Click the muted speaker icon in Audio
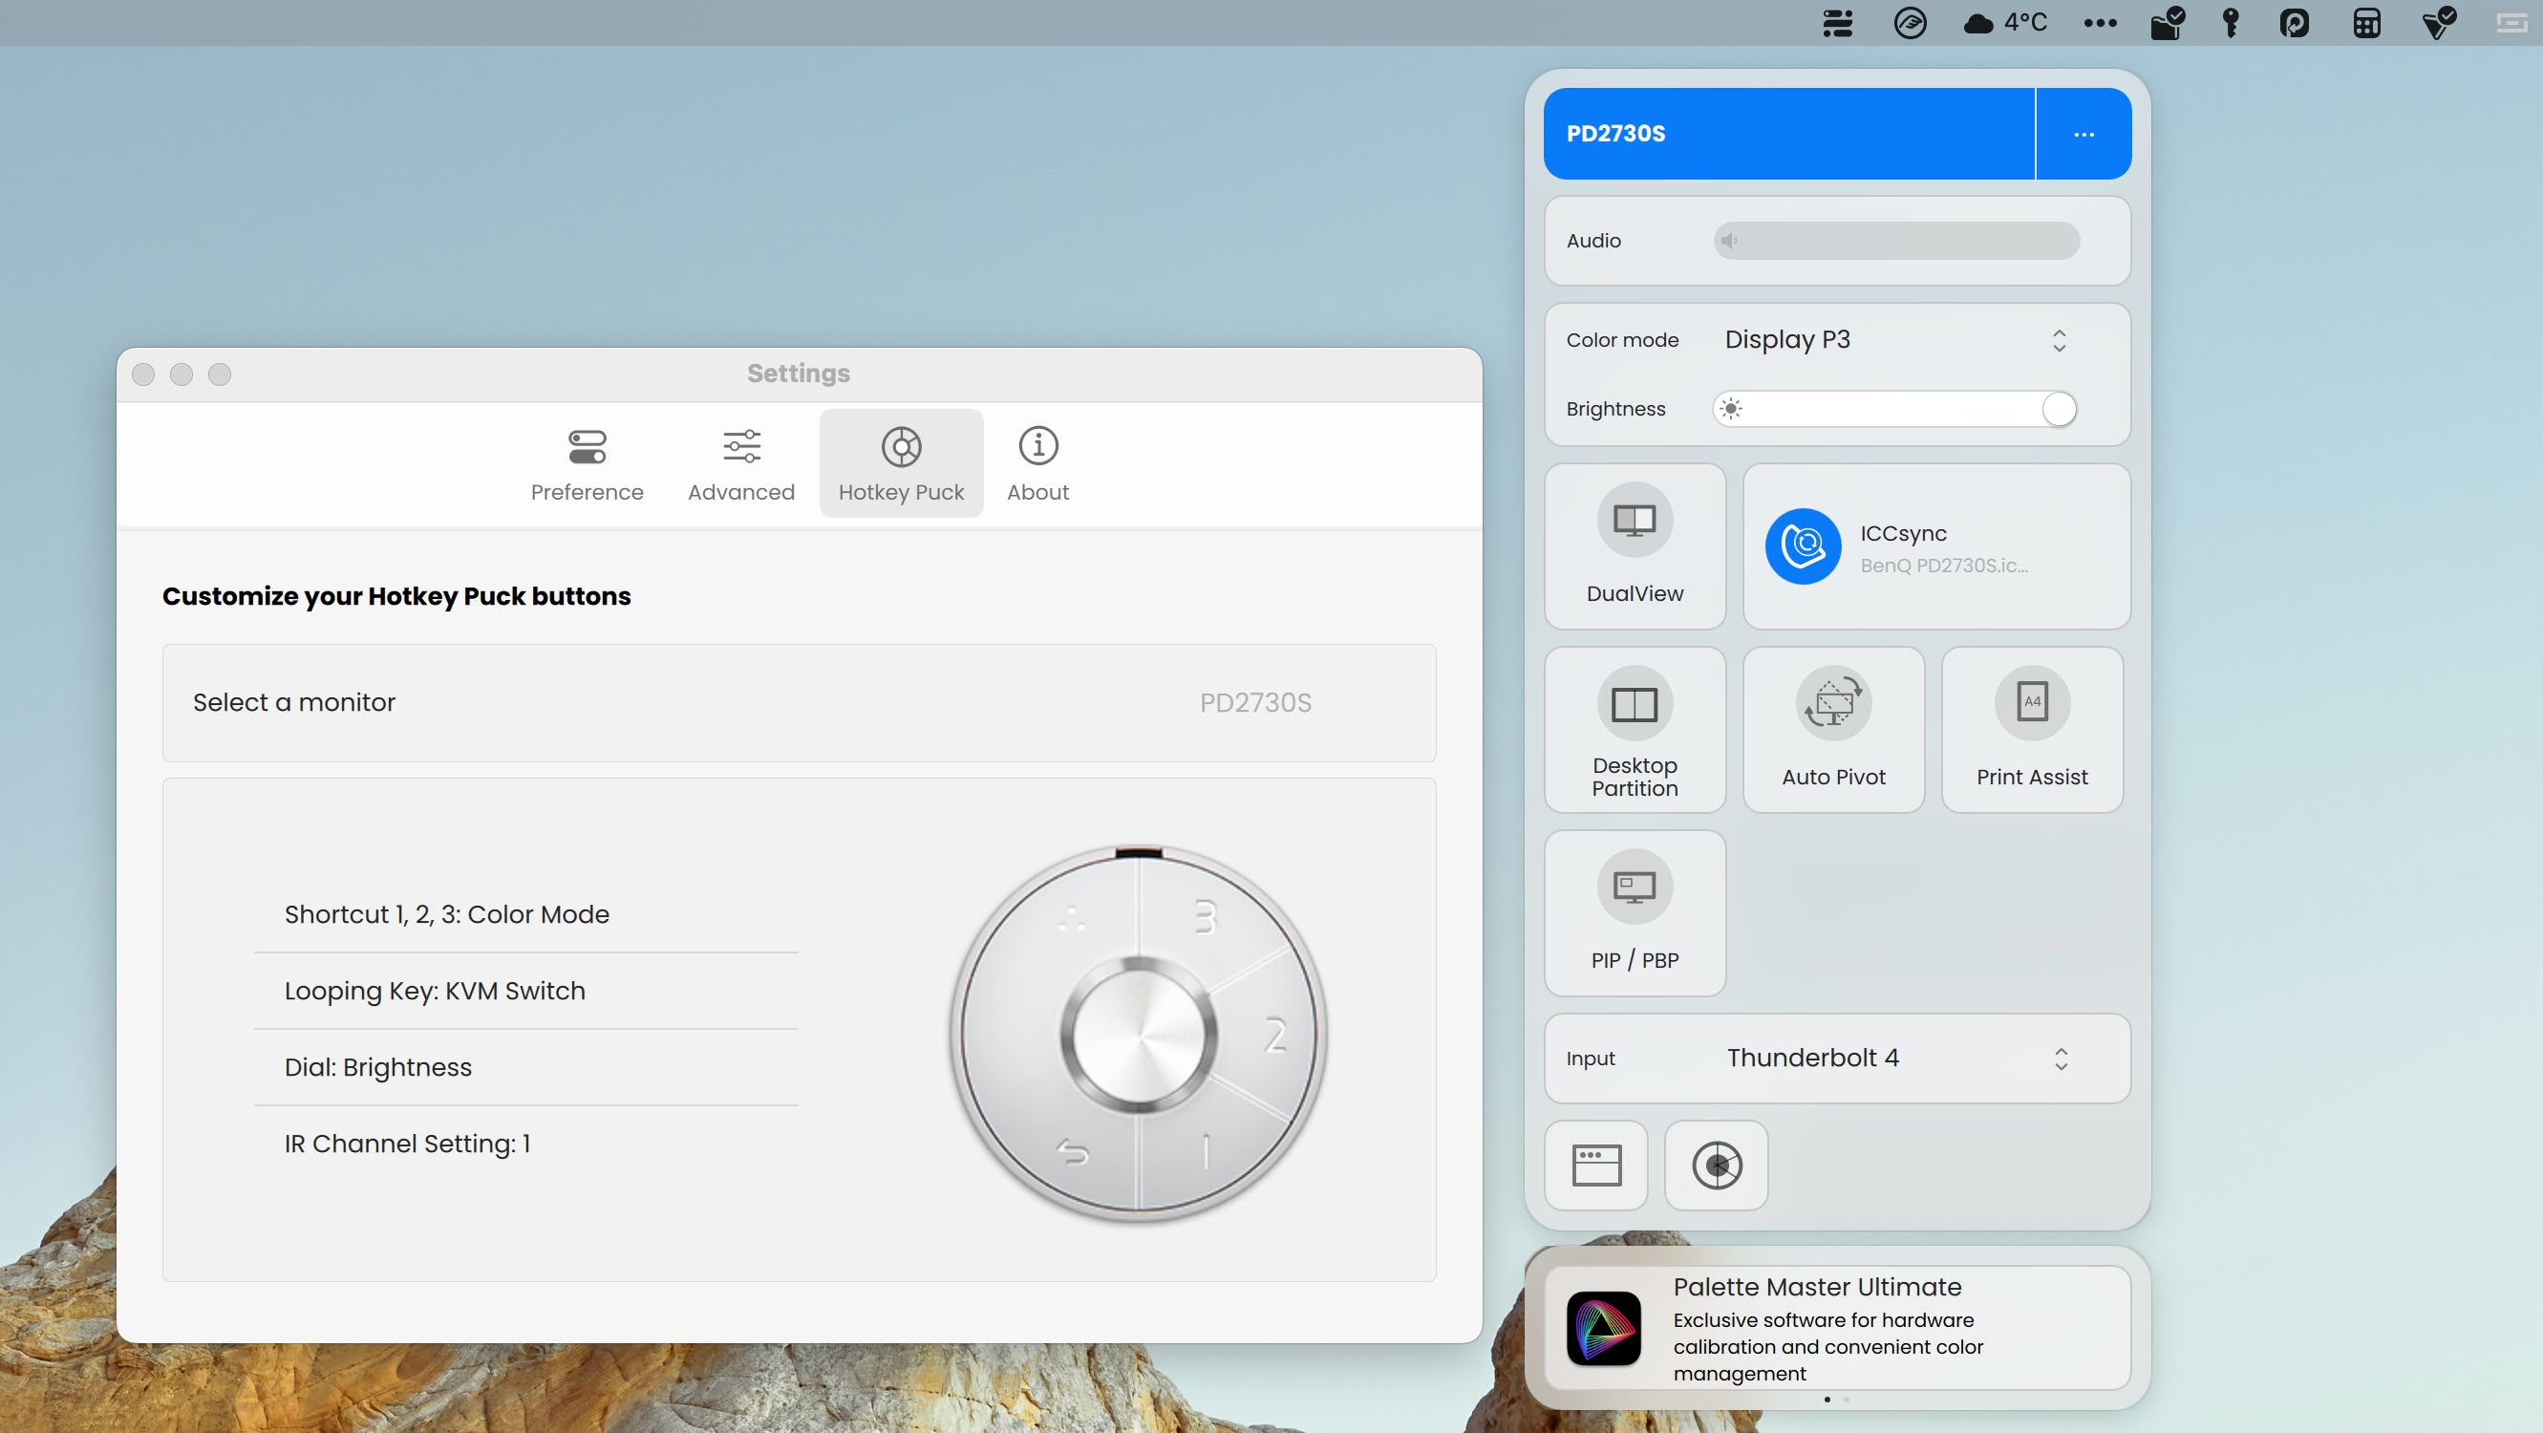The height and width of the screenshot is (1433, 2543). (x=1727, y=241)
